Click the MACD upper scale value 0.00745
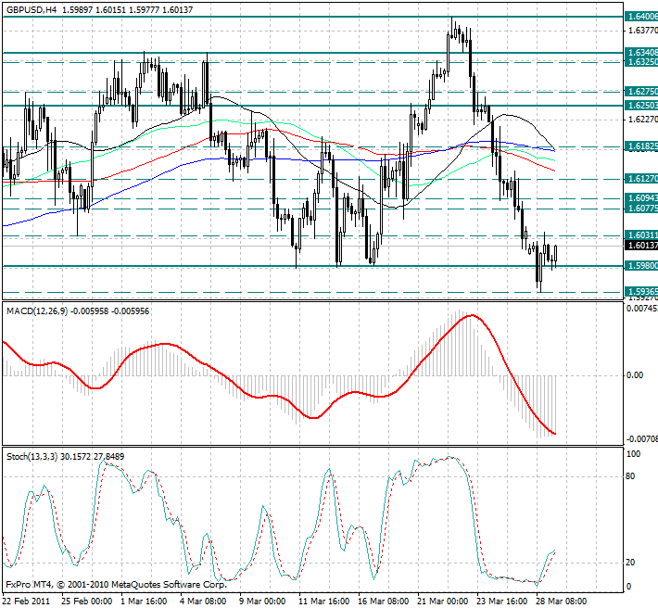The image size is (658, 608). coord(642,309)
